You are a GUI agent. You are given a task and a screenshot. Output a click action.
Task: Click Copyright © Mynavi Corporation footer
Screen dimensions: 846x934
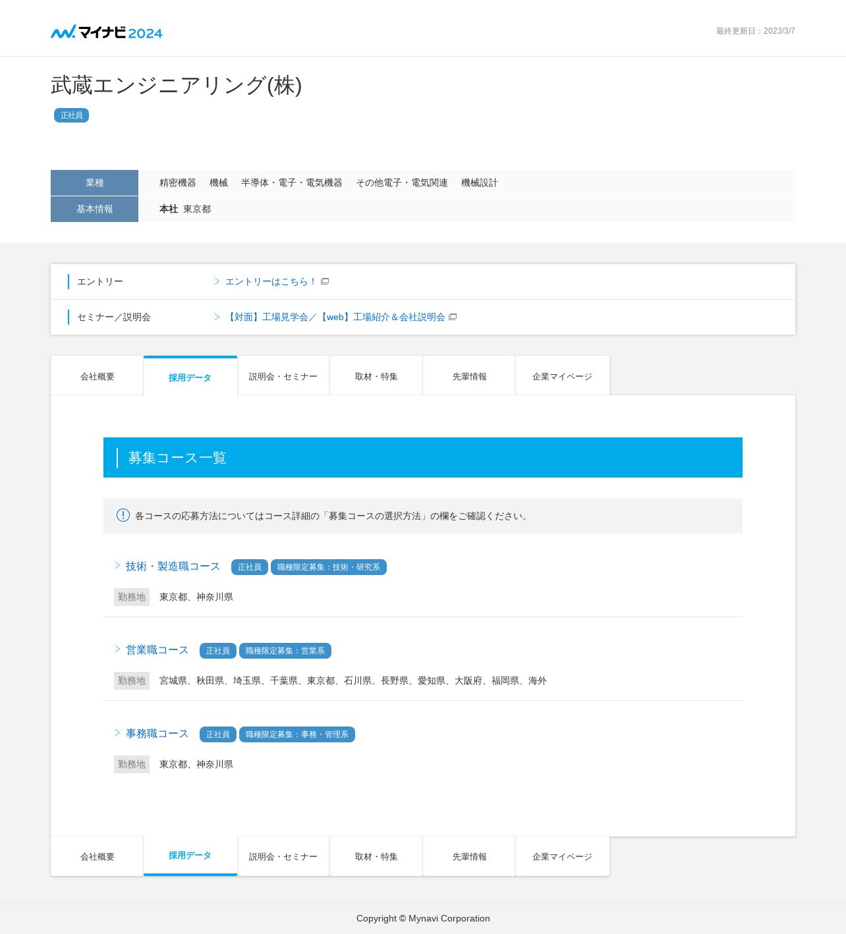coord(423,918)
